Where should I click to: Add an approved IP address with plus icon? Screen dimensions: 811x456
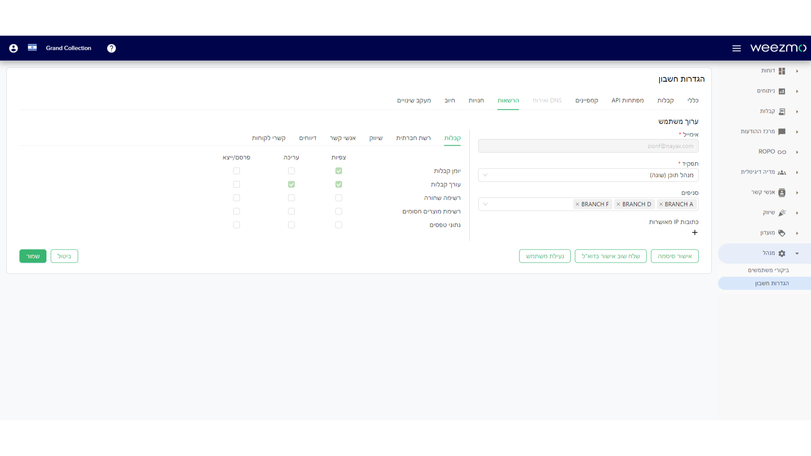[695, 233]
